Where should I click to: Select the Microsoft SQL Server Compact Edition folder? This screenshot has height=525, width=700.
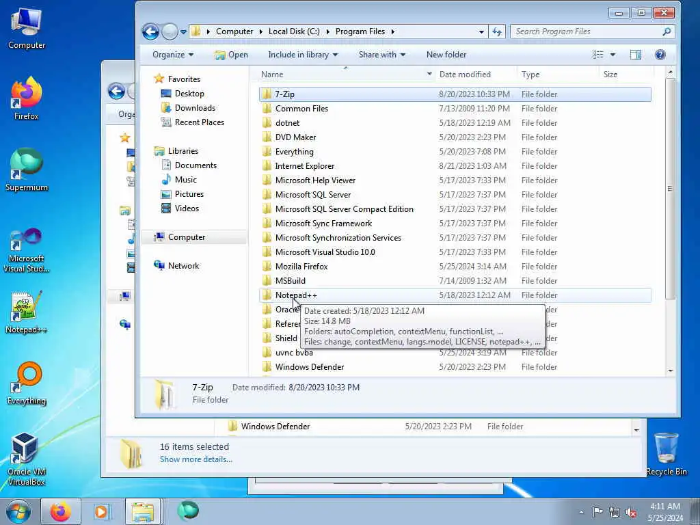click(345, 209)
